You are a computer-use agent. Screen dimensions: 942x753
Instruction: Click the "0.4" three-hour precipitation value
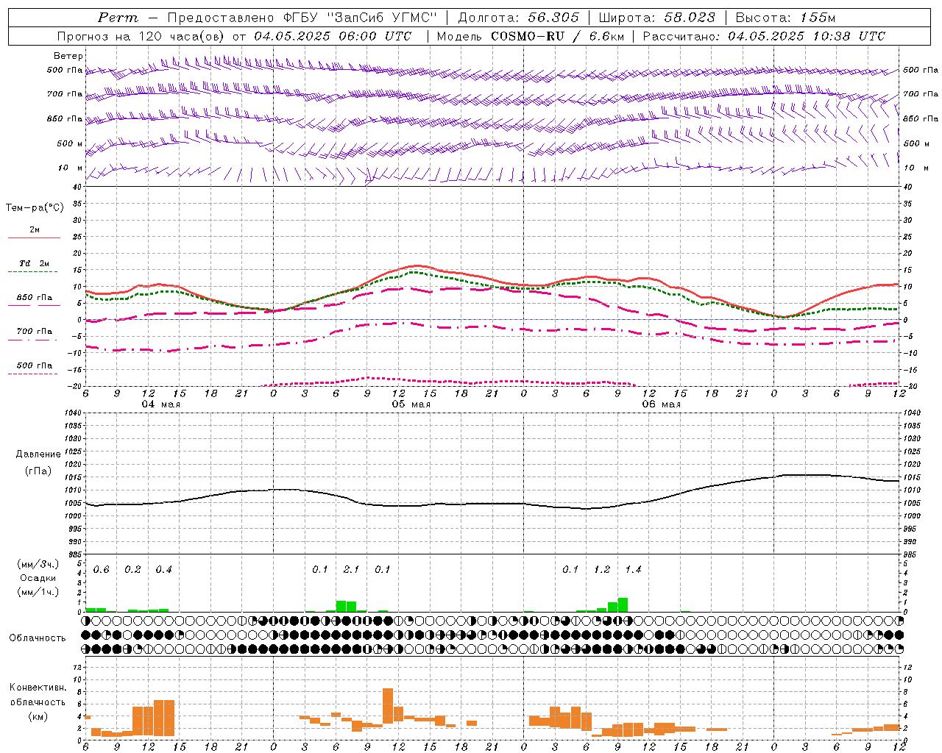tap(163, 570)
